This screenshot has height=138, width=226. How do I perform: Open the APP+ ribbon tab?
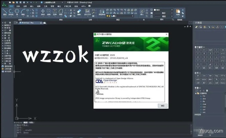coord(83,6)
